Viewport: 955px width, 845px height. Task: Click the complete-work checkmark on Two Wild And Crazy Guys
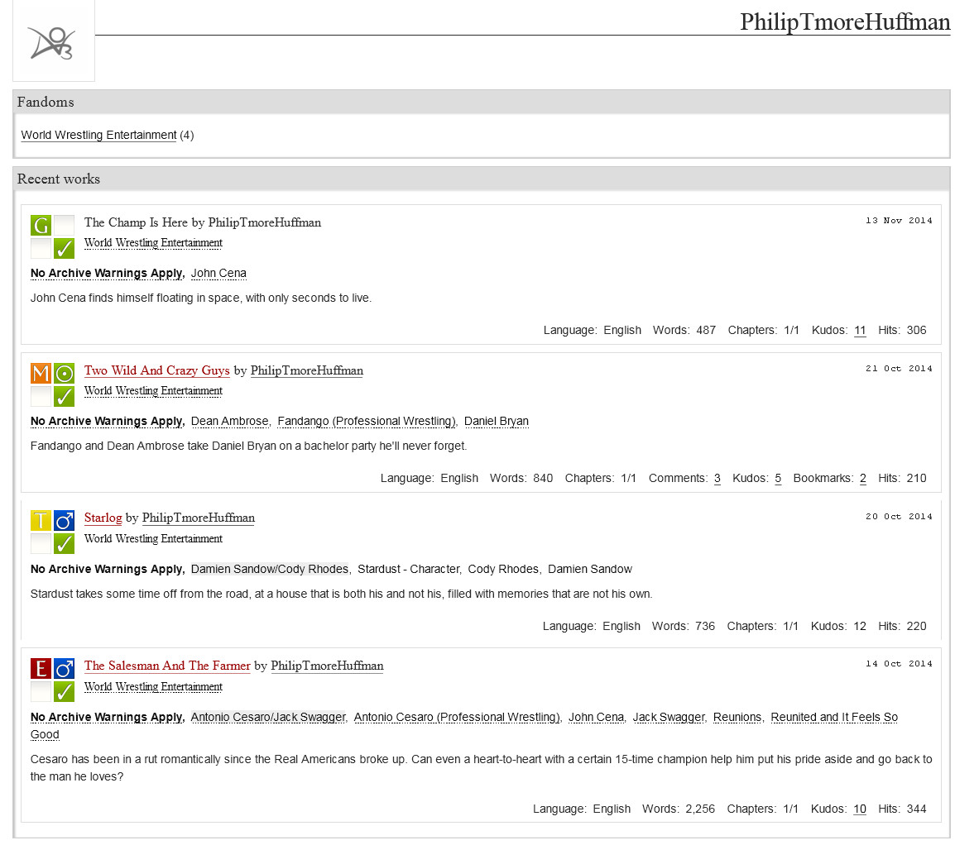pos(64,396)
